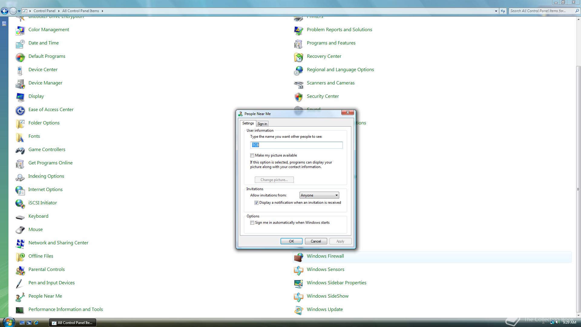Open the Allow invitations from dropdown
Screen dimensions: 581x327
(319, 195)
